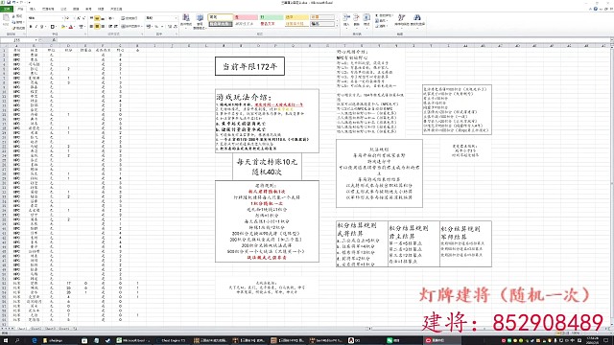
Task: Click the Increase Decimal icon
Action: tap(170, 26)
